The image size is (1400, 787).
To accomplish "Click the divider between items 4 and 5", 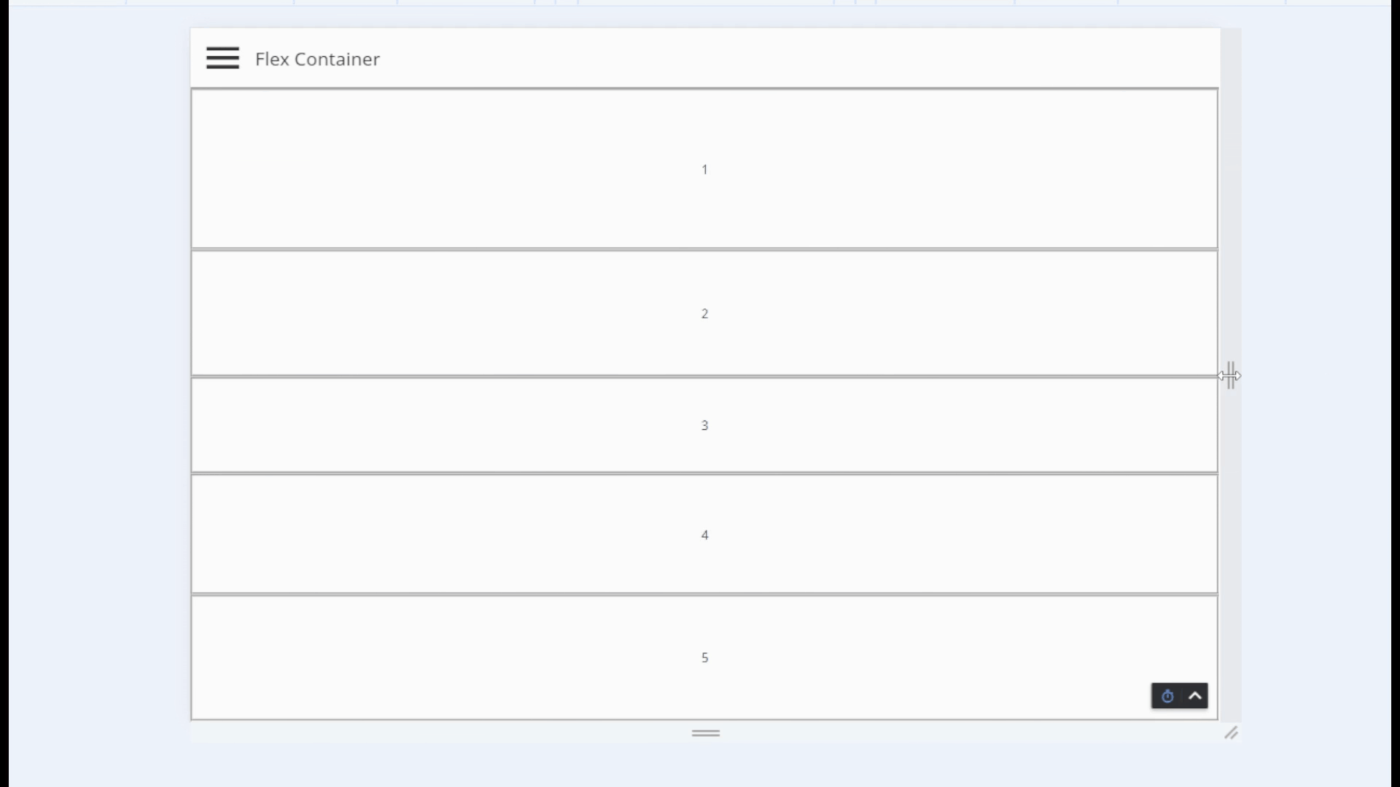I will pyautogui.click(x=704, y=595).
